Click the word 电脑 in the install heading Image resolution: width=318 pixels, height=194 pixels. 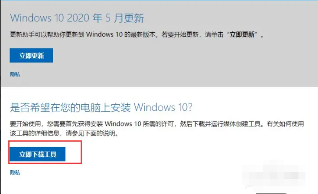90,107
